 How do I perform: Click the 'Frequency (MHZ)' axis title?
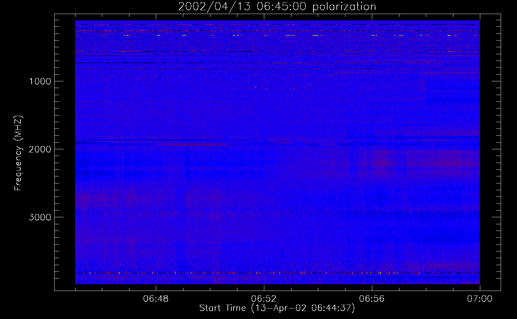coord(19,153)
